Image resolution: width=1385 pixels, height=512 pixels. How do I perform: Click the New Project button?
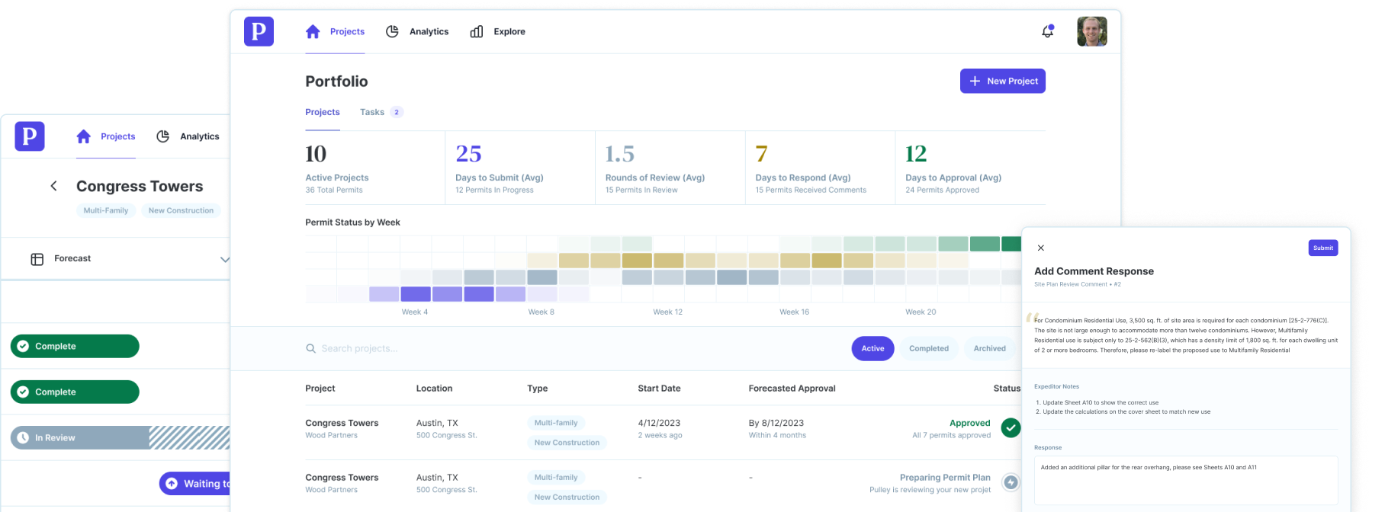tap(1002, 81)
